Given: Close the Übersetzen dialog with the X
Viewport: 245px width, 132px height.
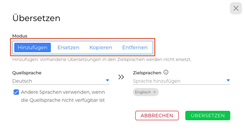Looking at the screenshot, I should pyautogui.click(x=236, y=8).
